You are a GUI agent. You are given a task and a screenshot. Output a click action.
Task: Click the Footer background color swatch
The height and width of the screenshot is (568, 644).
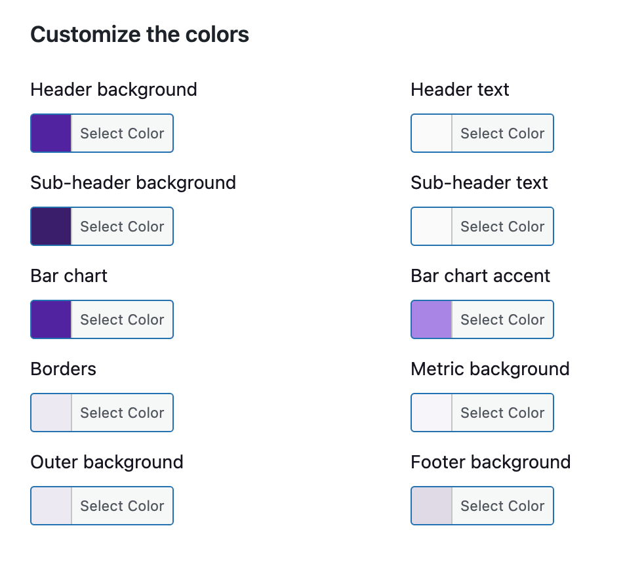(431, 506)
